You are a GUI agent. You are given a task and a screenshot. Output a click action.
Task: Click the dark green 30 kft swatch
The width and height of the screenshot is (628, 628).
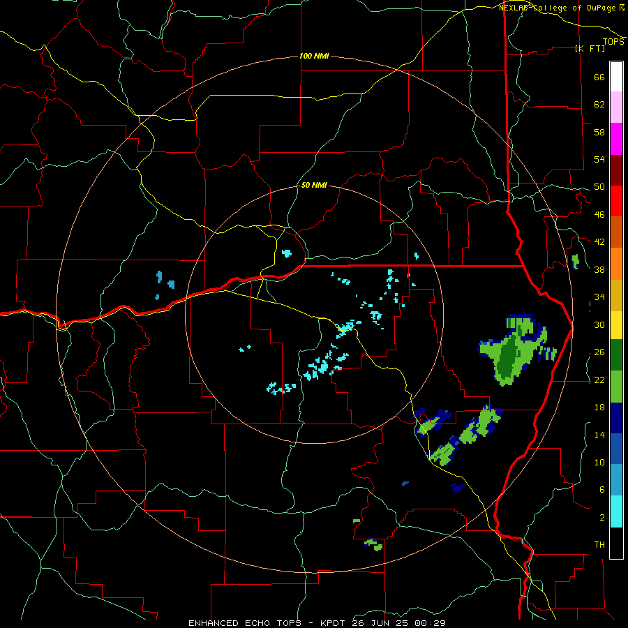(x=616, y=355)
